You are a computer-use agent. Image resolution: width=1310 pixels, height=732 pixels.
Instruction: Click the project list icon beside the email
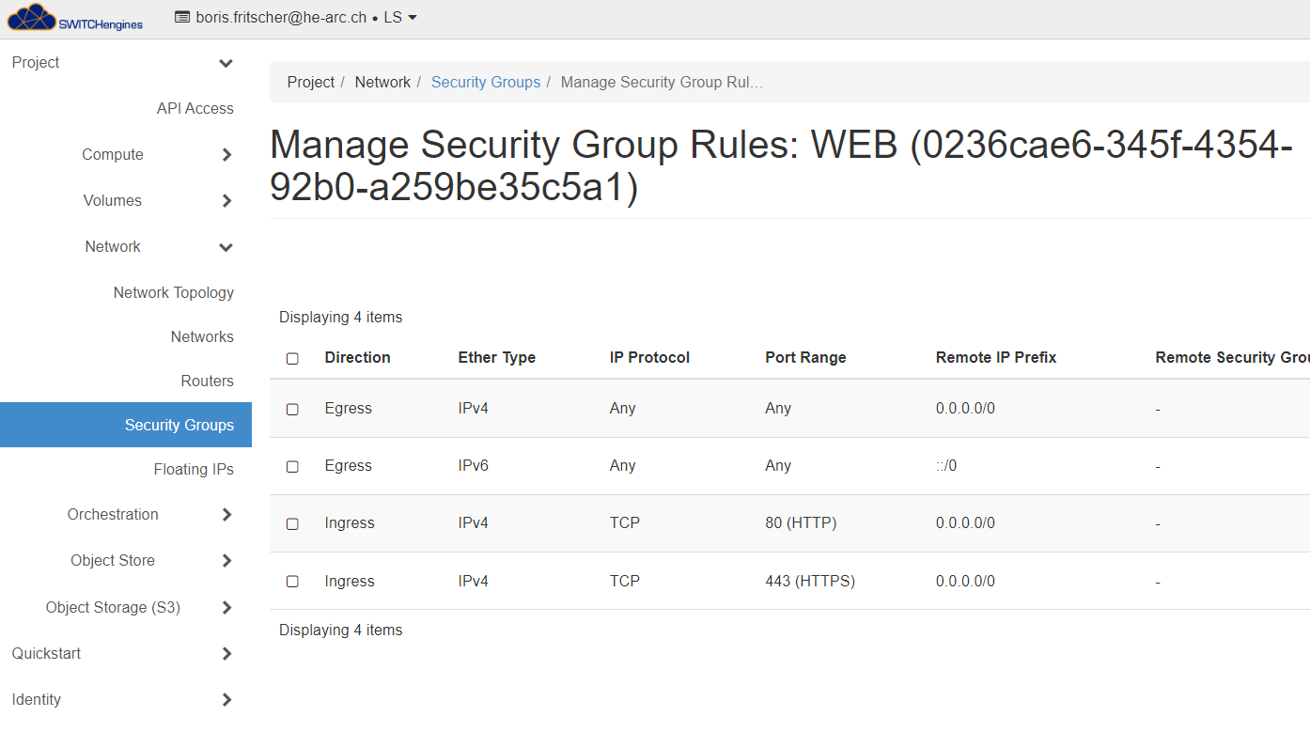(x=182, y=18)
